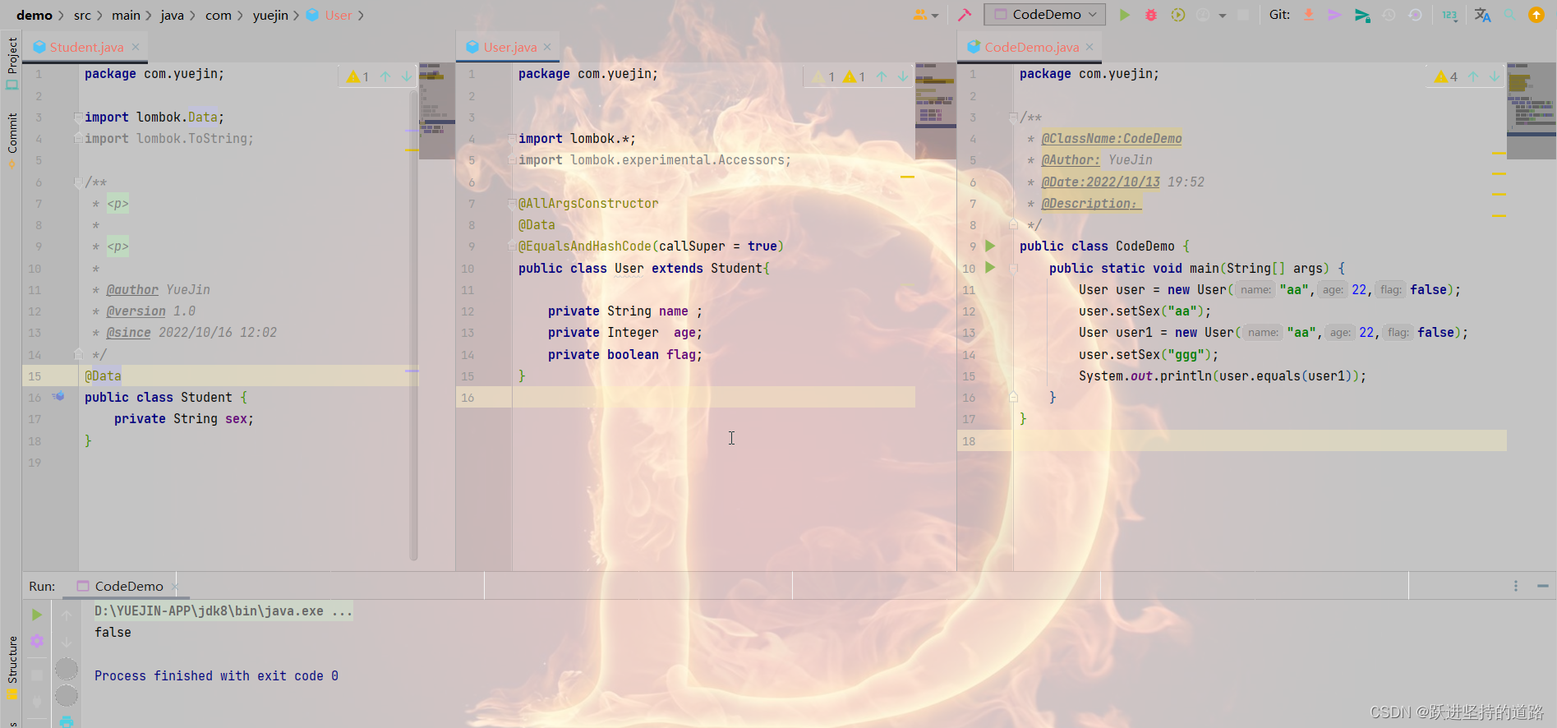Click 'main' in the breadcrumb path
Screen dimensions: 1557x728
126,15
